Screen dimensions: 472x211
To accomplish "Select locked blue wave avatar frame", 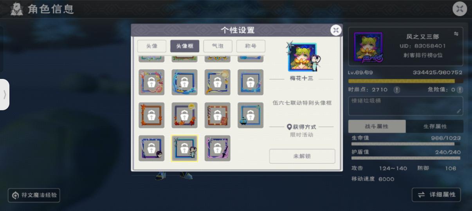I will pyautogui.click(x=184, y=82).
